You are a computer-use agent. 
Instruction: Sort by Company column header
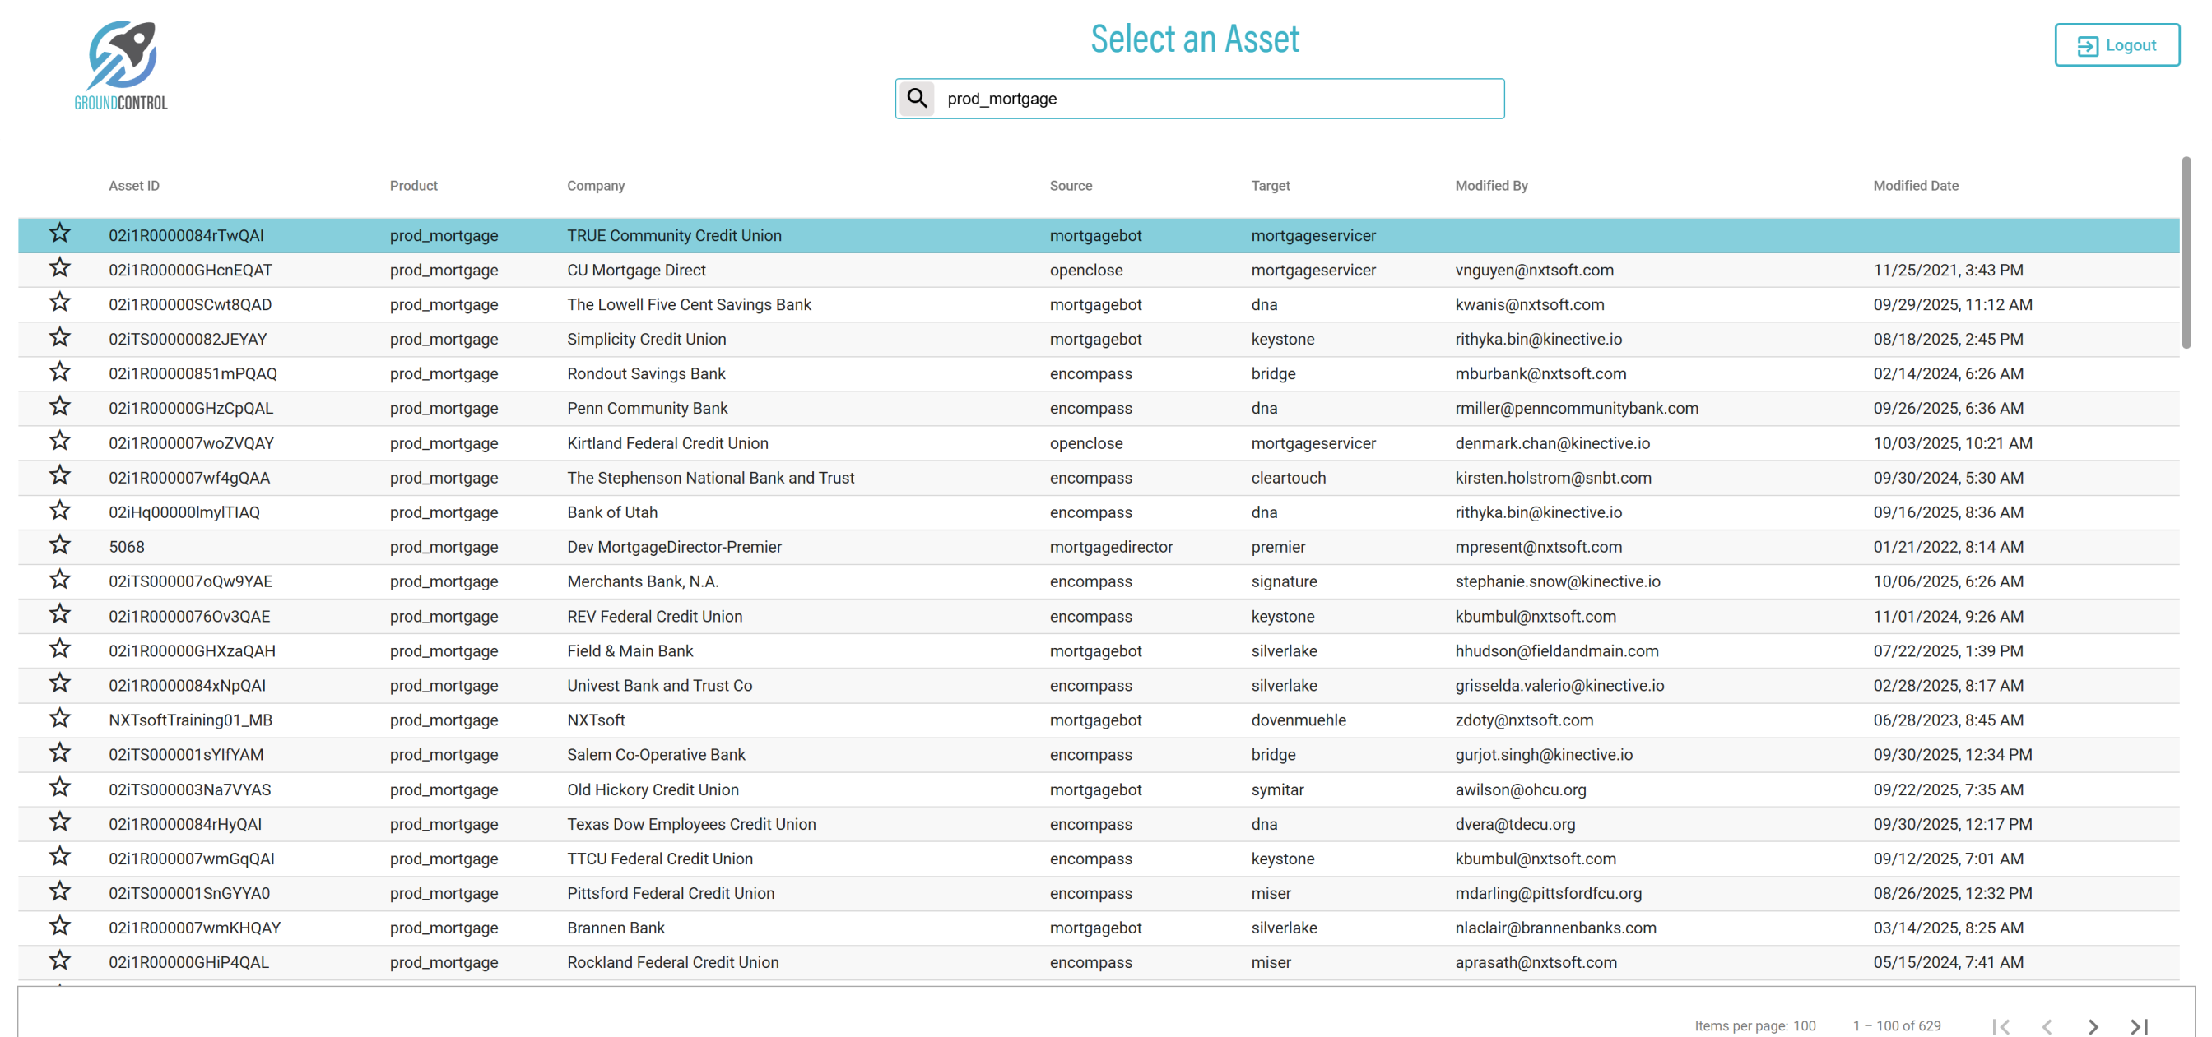click(x=595, y=185)
